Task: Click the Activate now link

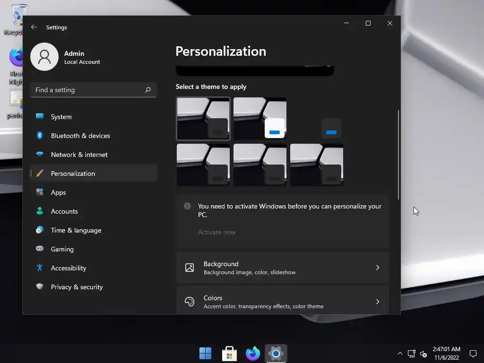Action: [216, 232]
